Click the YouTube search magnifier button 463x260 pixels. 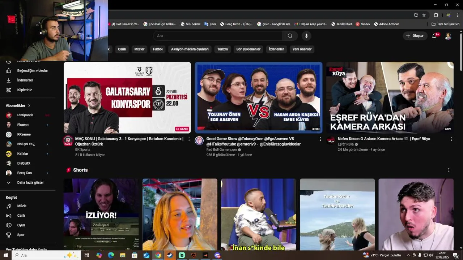click(290, 36)
